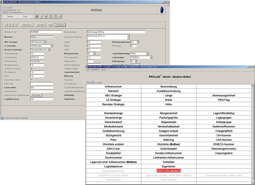Uncheck the Qualitätssicherung checkbox
Image resolution: width=255 pixels, height=185 pixels.
(x=32, y=68)
